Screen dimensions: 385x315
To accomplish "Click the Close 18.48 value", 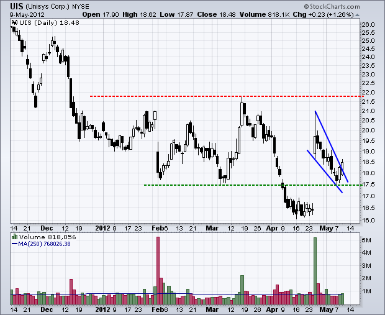I will (x=216, y=14).
